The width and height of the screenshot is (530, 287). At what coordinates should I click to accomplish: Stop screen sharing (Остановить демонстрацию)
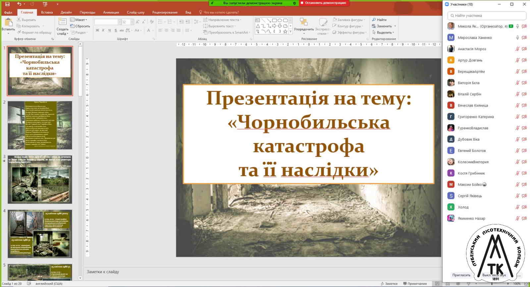(x=324, y=3)
